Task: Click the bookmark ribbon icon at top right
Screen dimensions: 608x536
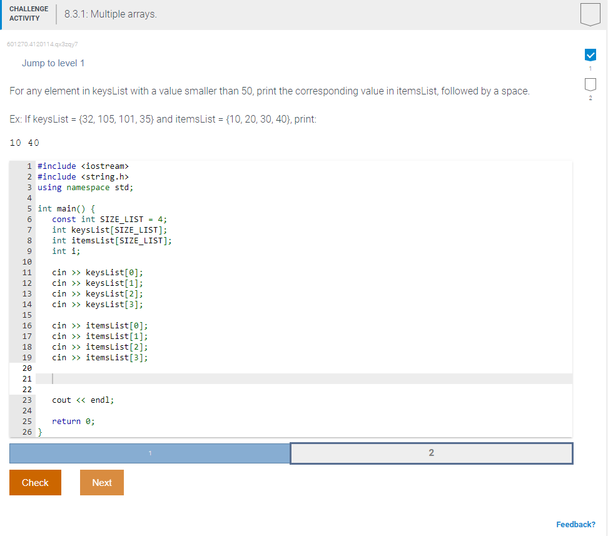Action: point(590,14)
